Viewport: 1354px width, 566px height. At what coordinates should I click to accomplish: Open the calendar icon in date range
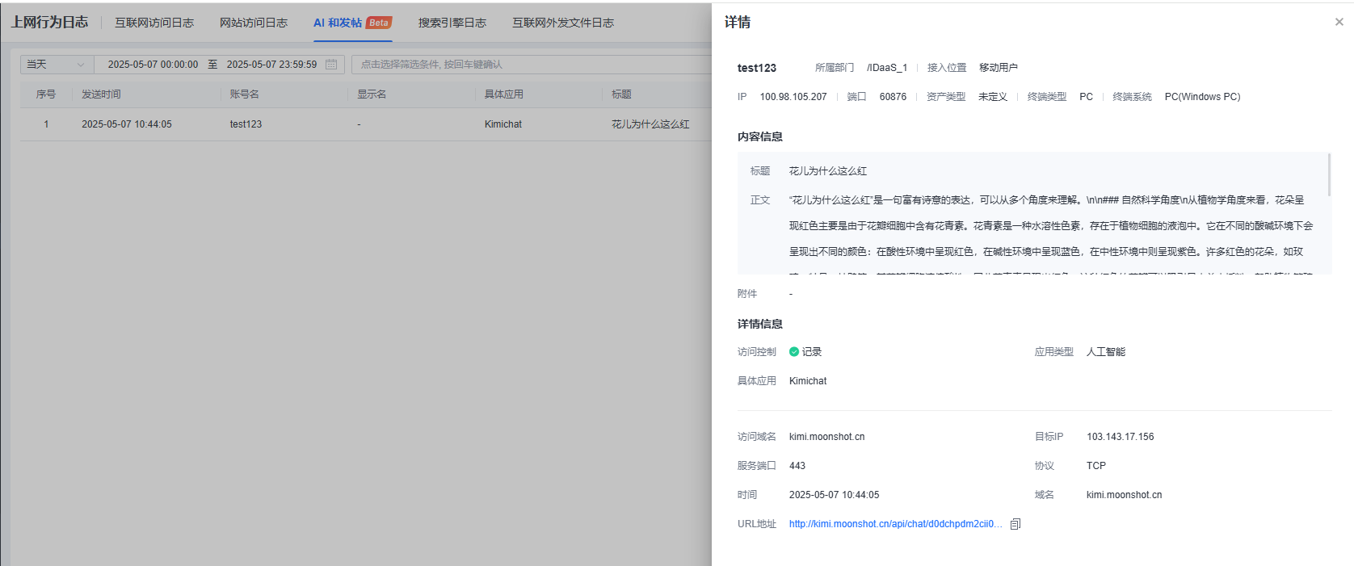(x=331, y=65)
